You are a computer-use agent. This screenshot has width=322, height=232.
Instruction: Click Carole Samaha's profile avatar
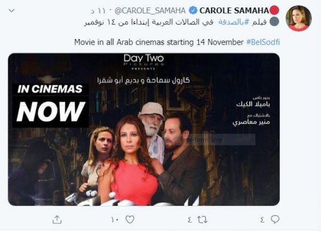[x=299, y=18]
